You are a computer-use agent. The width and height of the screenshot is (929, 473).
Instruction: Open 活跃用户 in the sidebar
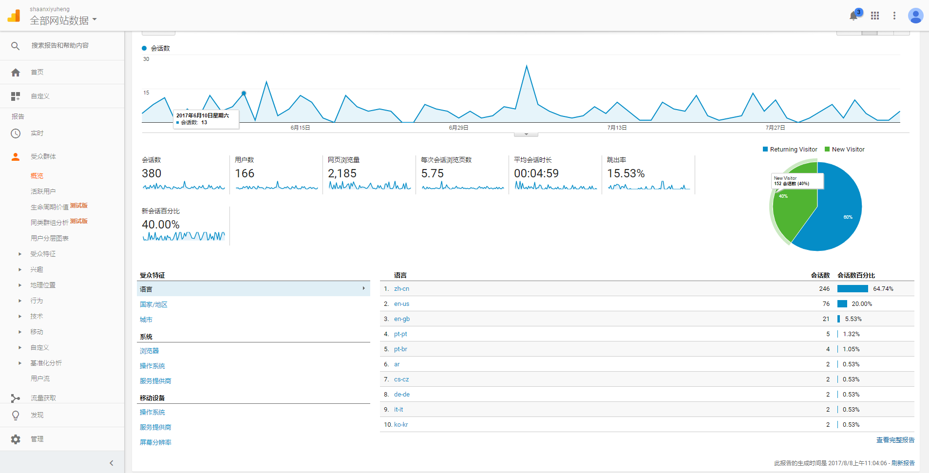click(x=43, y=191)
